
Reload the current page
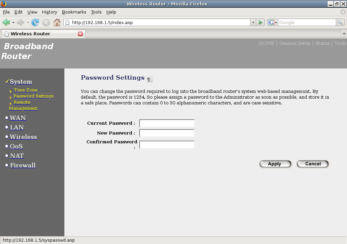(x=35, y=22)
